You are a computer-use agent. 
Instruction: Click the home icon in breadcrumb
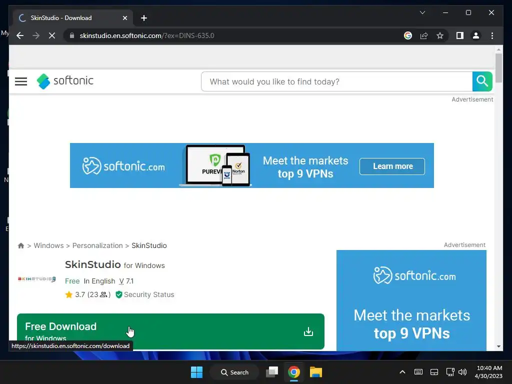[21, 245]
